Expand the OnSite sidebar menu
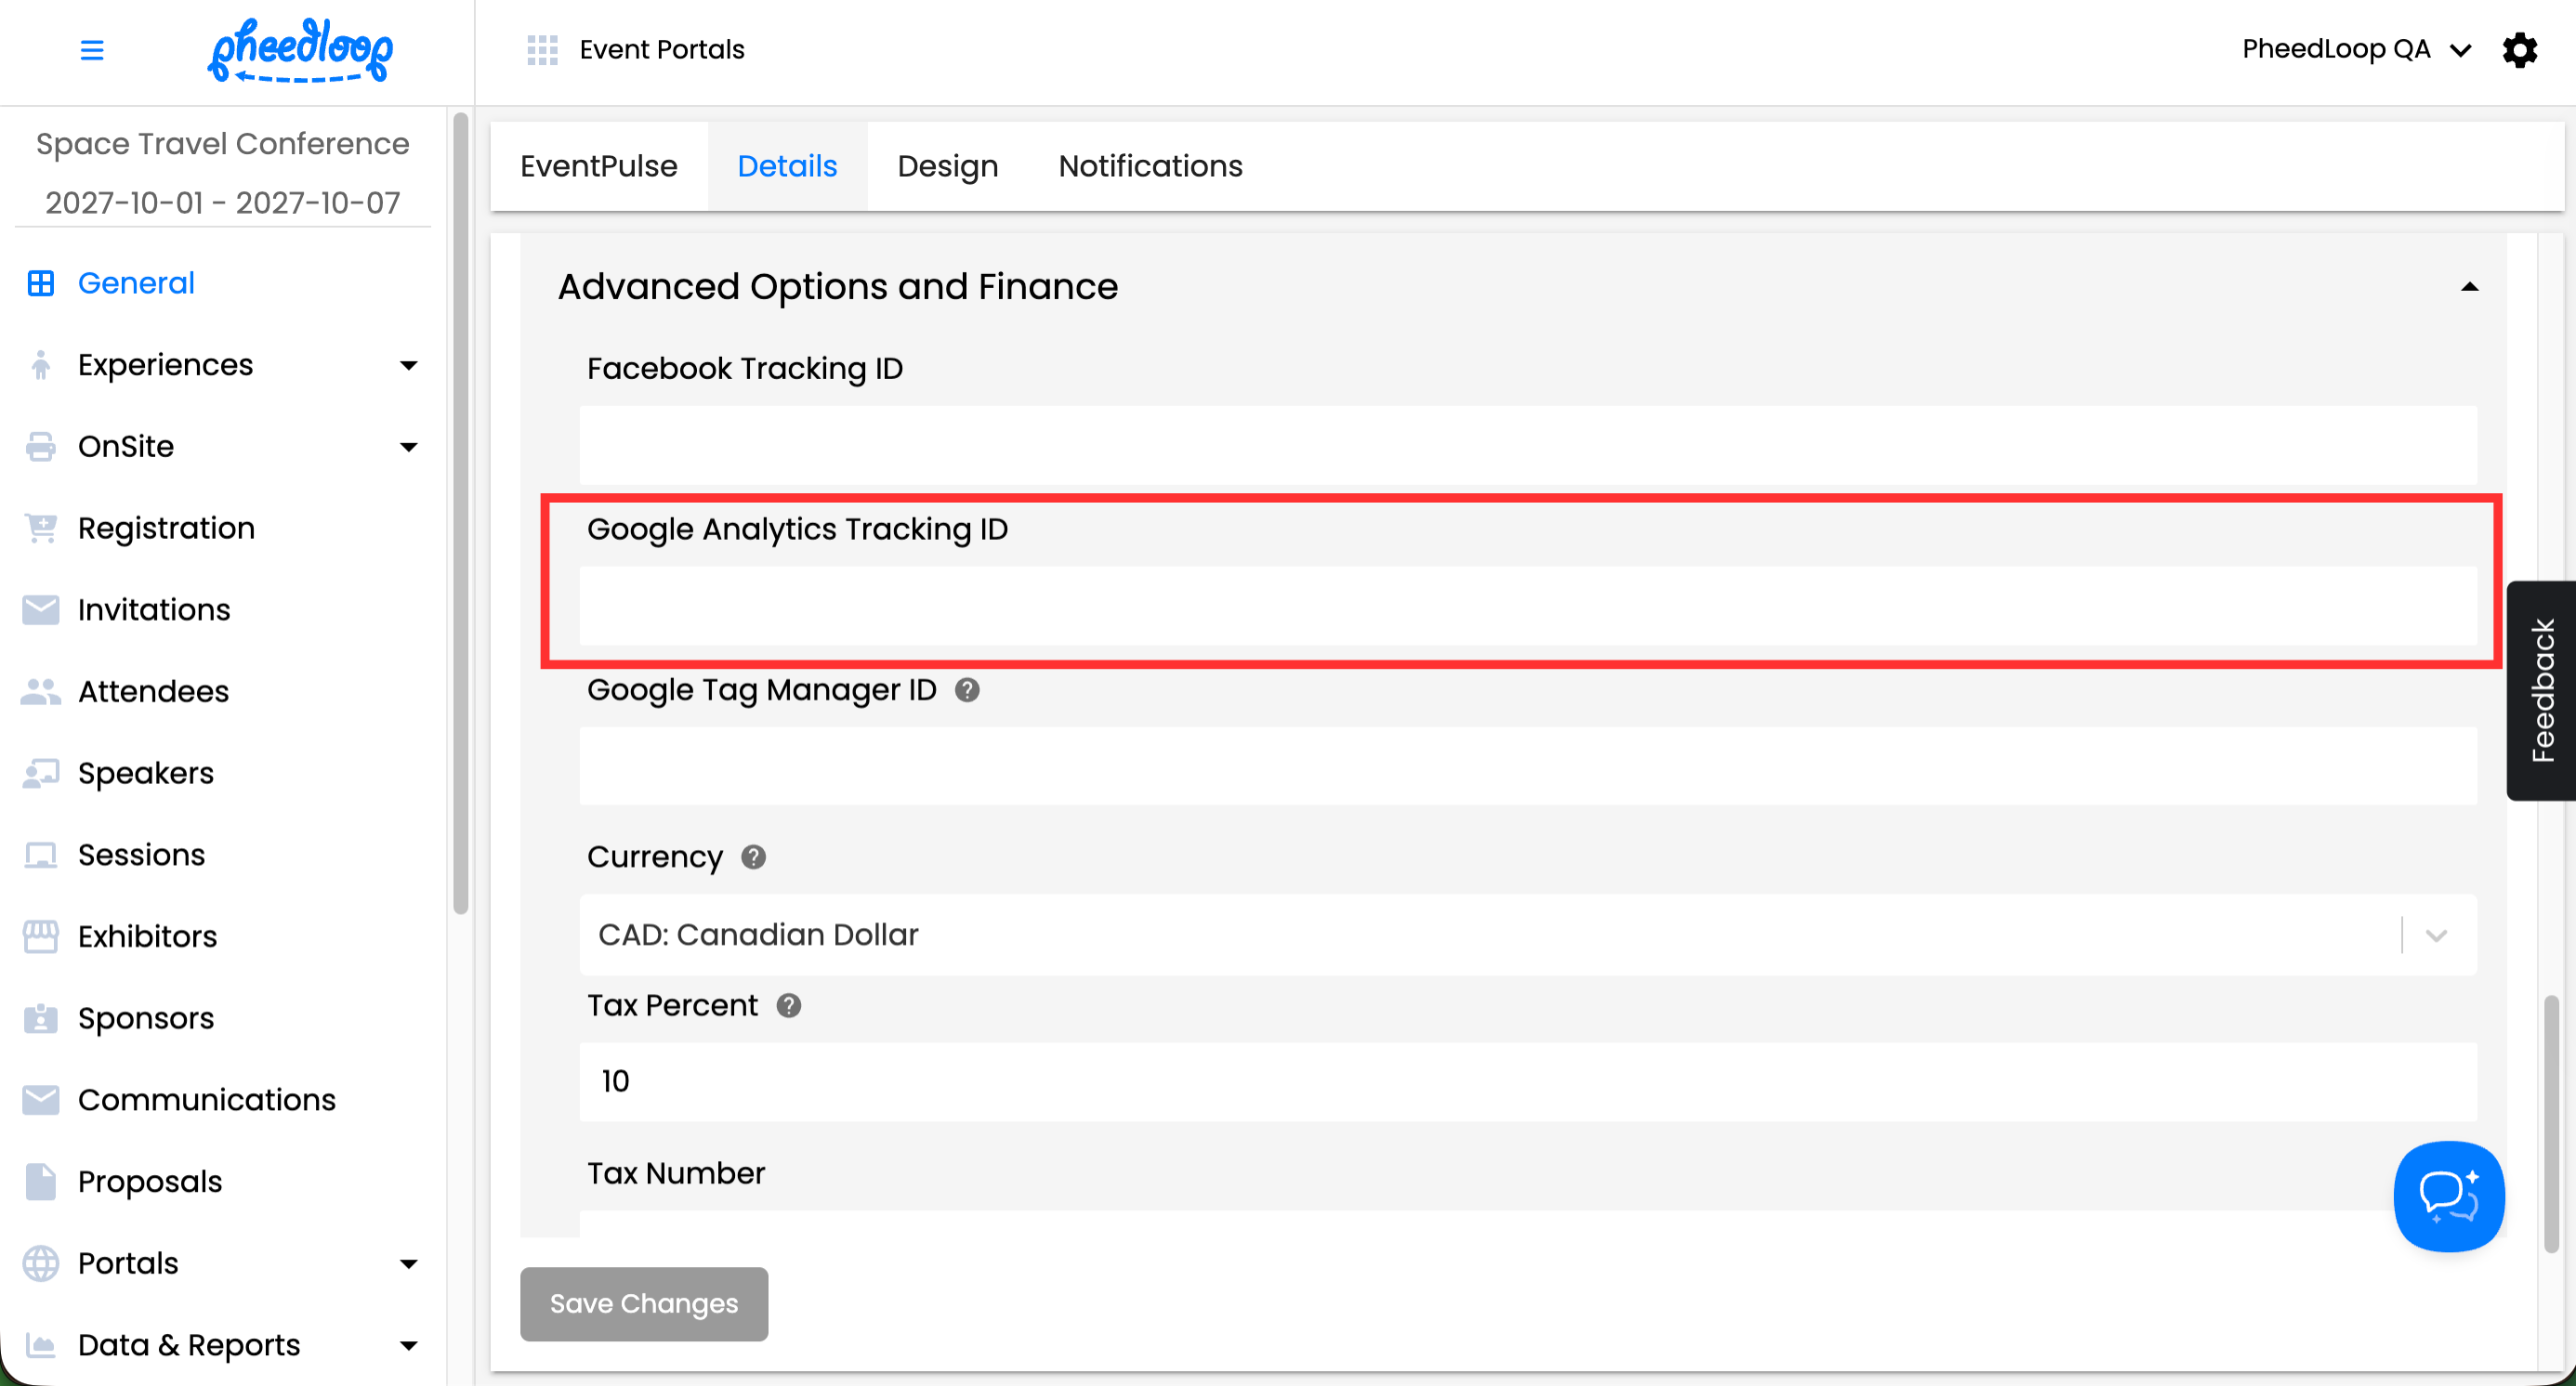The width and height of the screenshot is (2576, 1386). [x=408, y=447]
